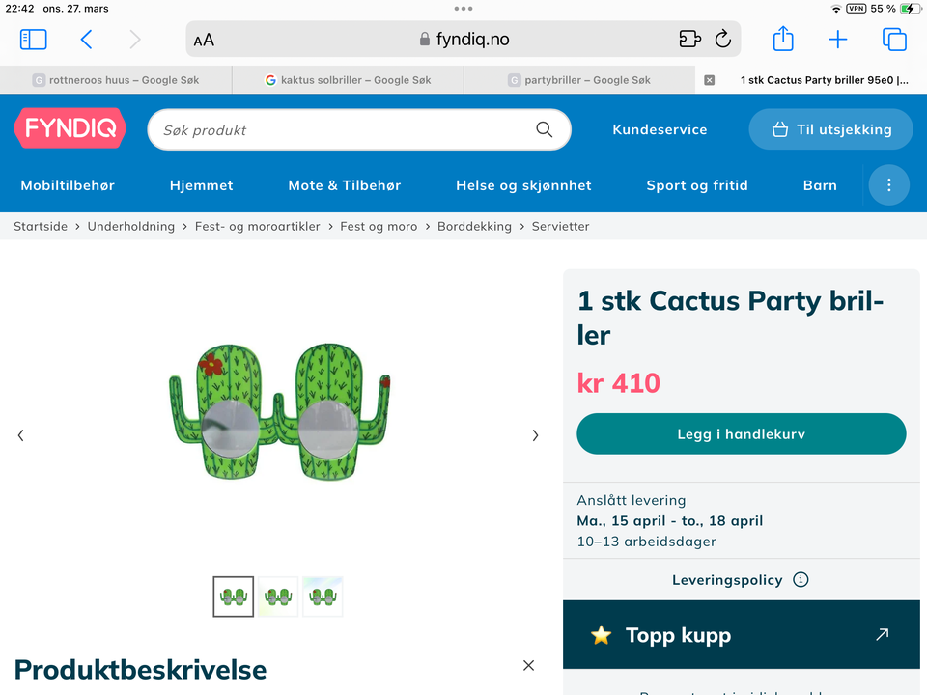The image size is (927, 695).
Task: Open the AA reader options menu
Action: tap(204, 40)
